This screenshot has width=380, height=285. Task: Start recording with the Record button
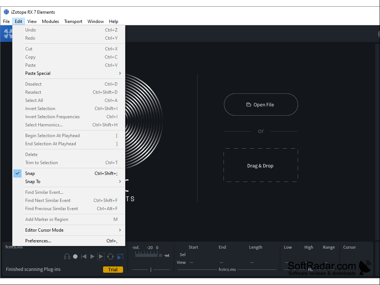75,256
